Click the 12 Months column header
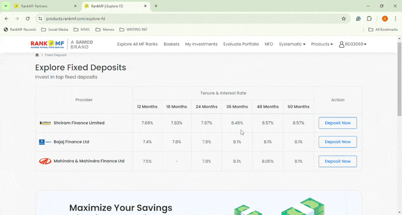402x215 pixels. [147, 107]
